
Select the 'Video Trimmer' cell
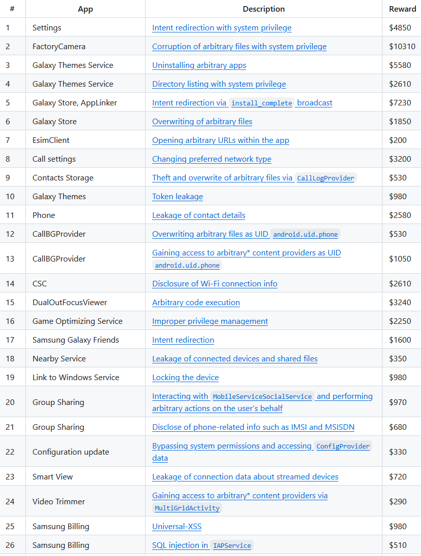(x=86, y=502)
